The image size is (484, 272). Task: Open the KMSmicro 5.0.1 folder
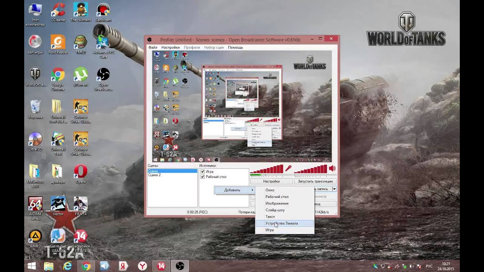pos(35,176)
